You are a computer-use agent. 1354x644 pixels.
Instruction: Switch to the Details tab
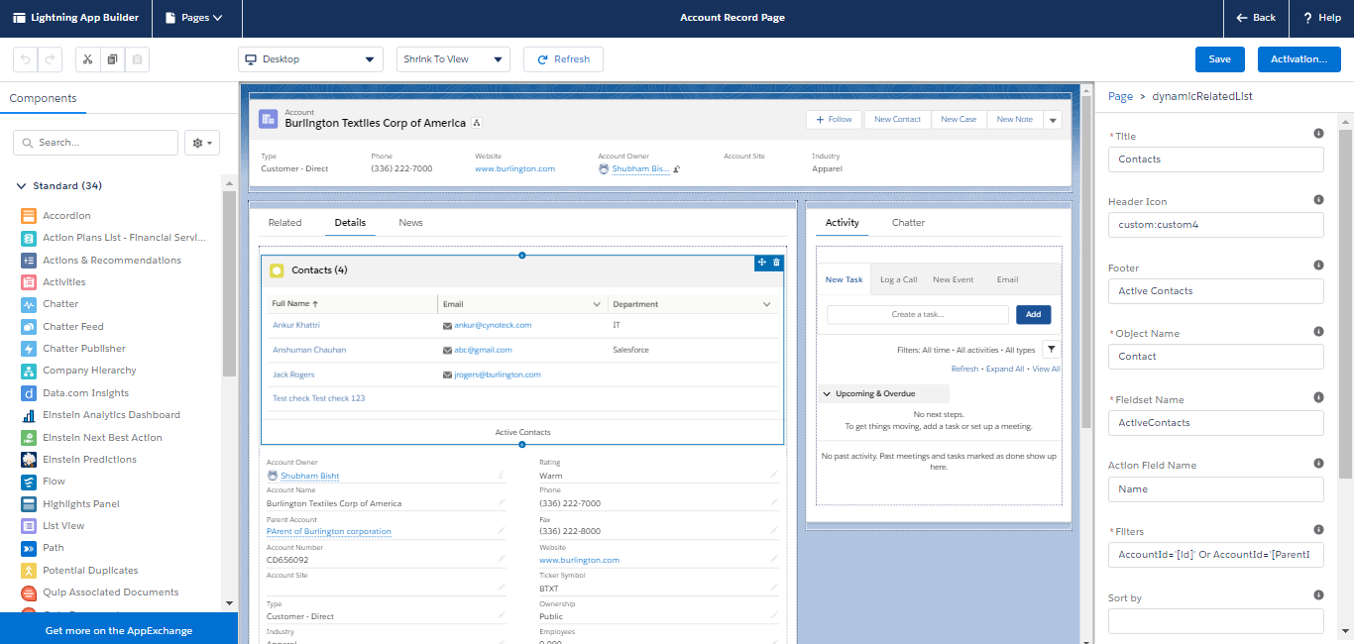[x=350, y=222]
